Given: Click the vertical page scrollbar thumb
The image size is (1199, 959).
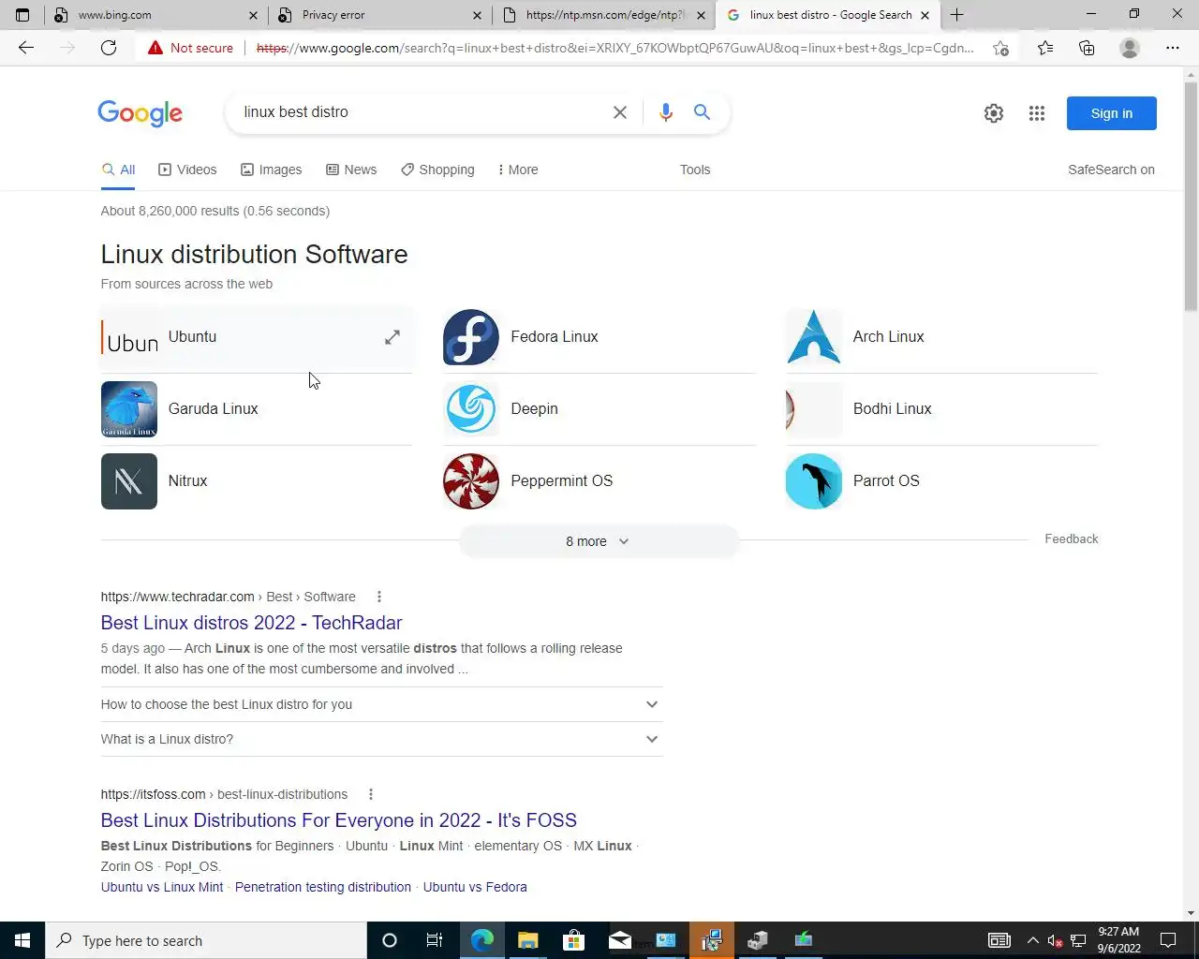Looking at the screenshot, I should point(1191,197).
